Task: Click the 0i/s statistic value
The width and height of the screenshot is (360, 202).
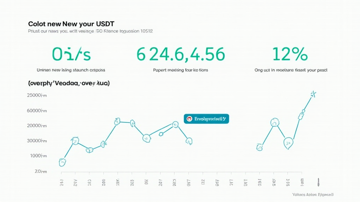Action: click(71, 54)
